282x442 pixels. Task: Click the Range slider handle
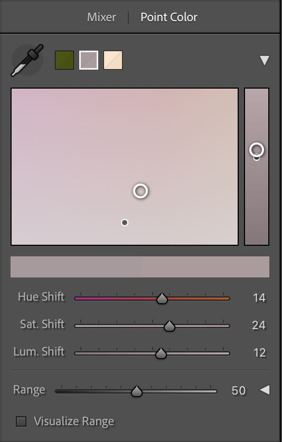coord(137,391)
